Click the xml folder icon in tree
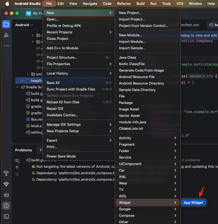 33,74
